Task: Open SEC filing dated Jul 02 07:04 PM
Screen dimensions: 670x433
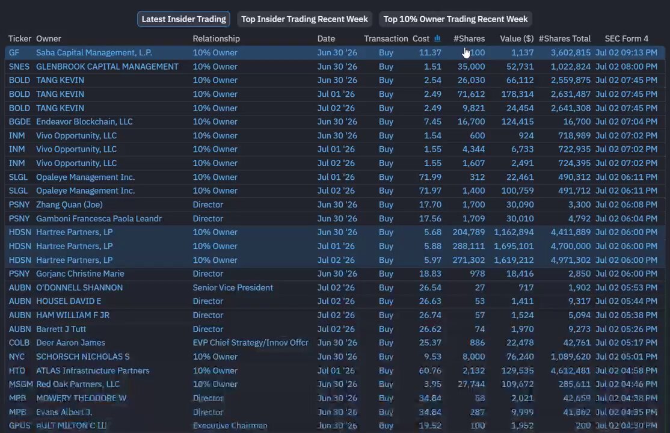Action: pos(627,122)
